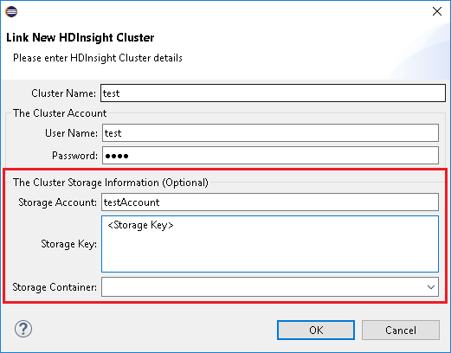Confirm the dialog with the OK button
Image resolution: width=451 pixels, height=353 pixels.
pos(316,331)
